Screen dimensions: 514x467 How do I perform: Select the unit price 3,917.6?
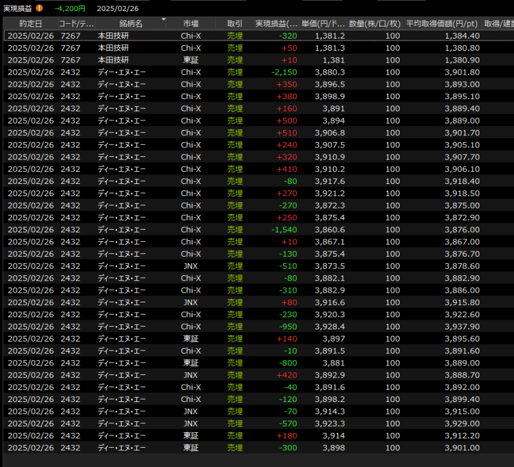coord(330,181)
